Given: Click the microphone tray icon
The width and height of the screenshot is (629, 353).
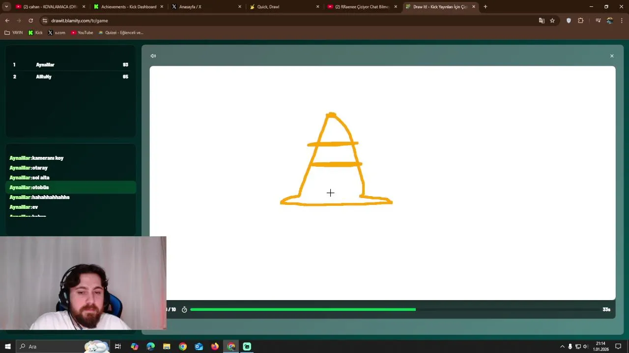Looking at the screenshot, I should click(571, 347).
